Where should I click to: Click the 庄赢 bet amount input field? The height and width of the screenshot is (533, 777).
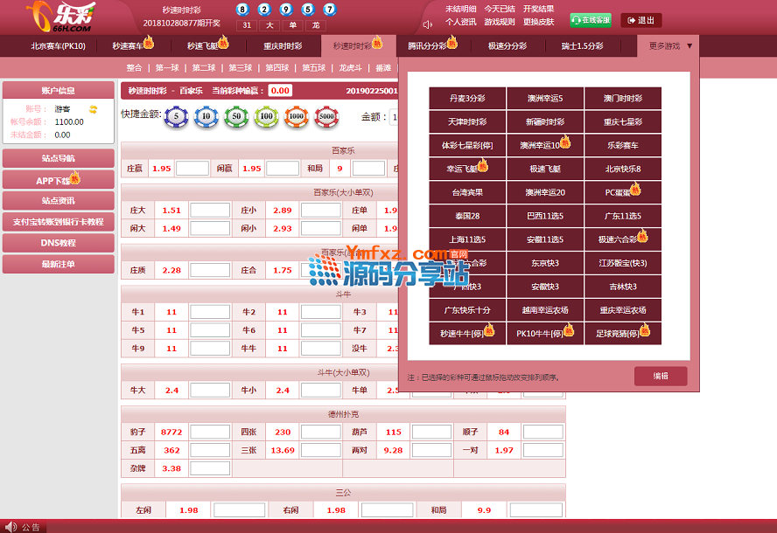coord(192,169)
